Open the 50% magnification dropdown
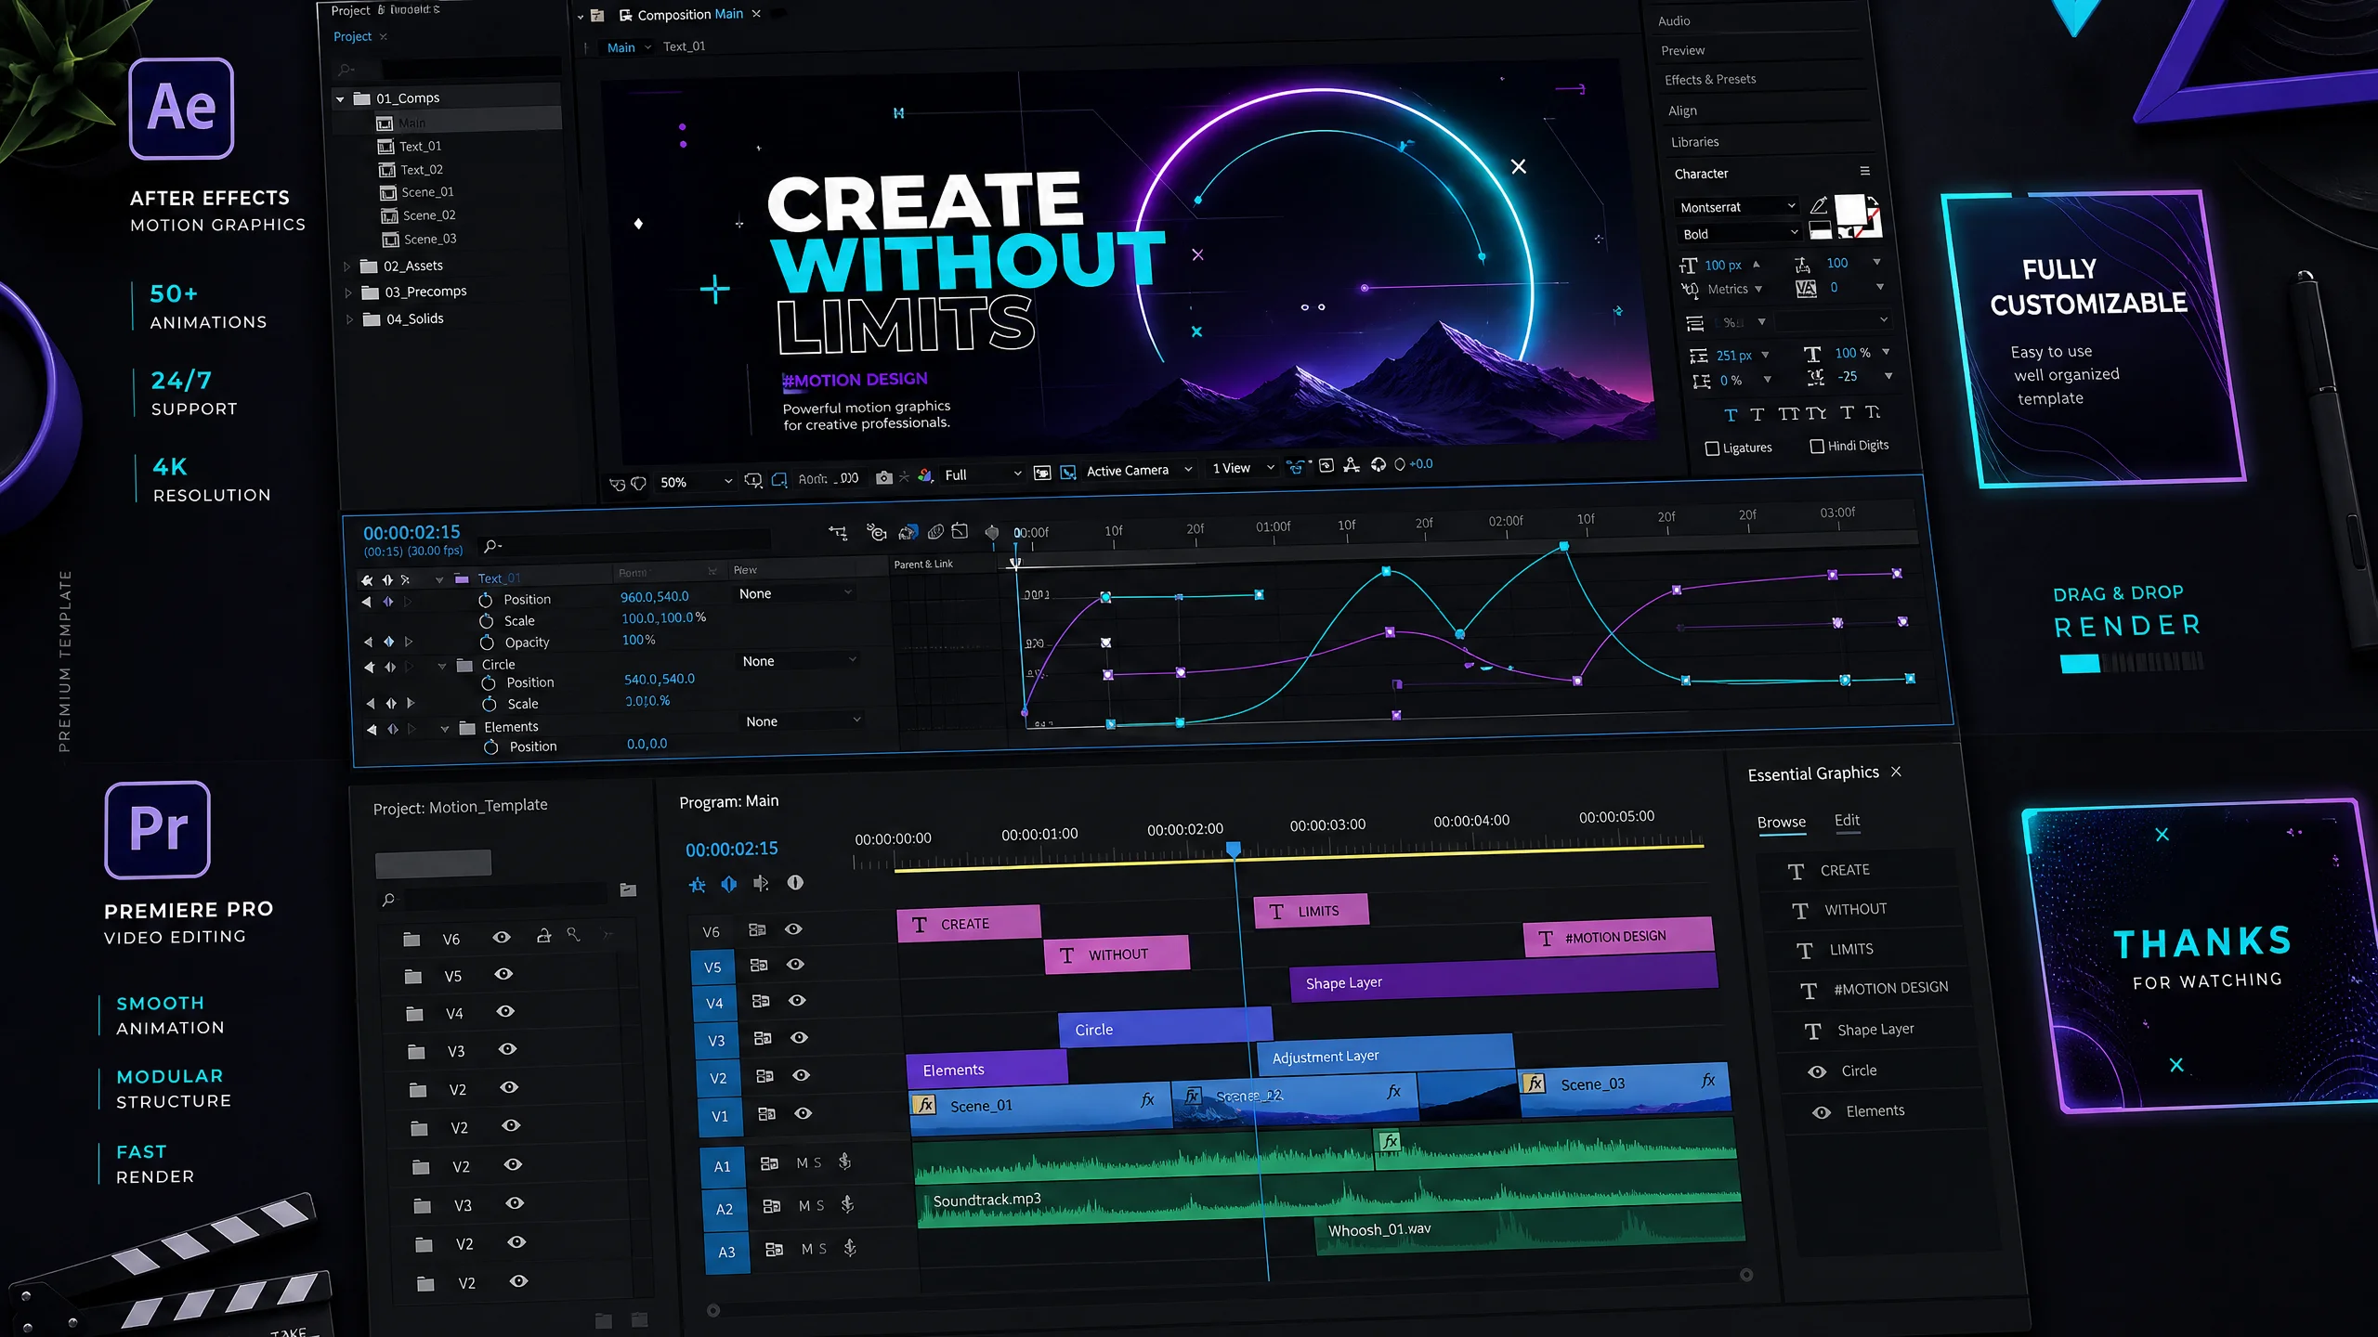 coord(696,482)
